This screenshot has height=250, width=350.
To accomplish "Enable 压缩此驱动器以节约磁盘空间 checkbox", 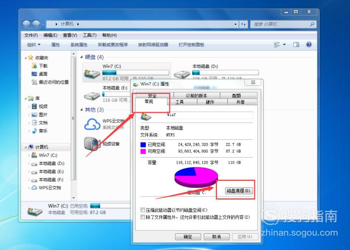I will click(143, 210).
